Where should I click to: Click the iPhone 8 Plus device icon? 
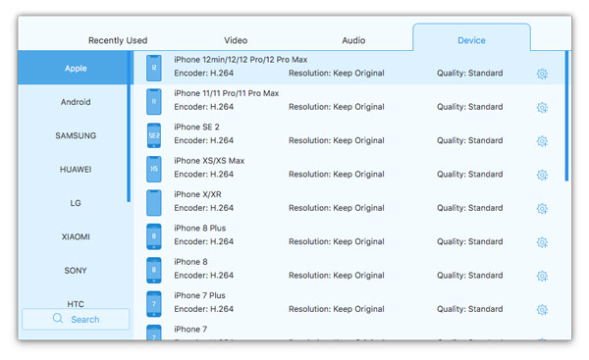coord(154,236)
